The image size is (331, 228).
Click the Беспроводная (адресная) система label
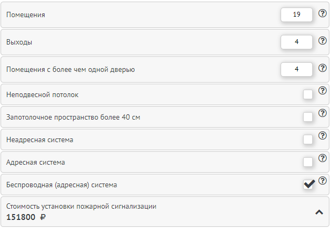coord(62,185)
